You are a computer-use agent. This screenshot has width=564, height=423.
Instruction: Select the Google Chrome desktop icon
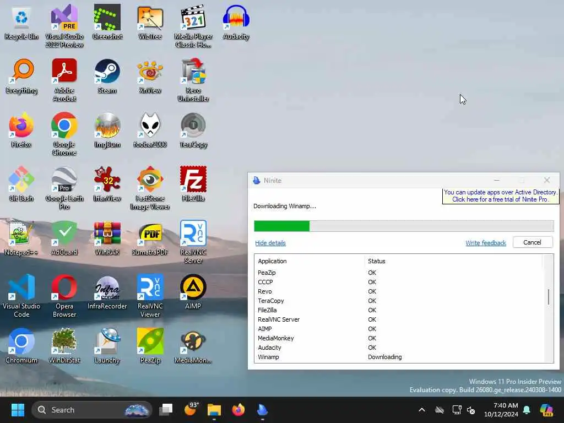(64, 134)
